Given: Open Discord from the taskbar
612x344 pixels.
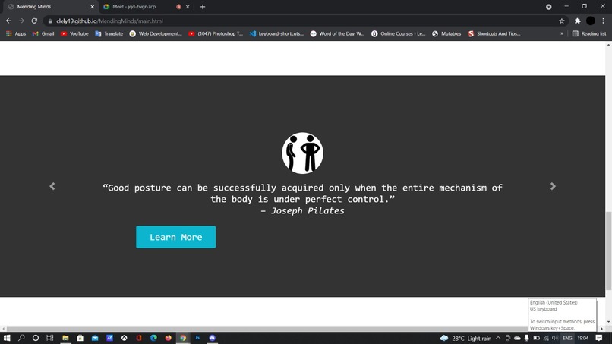Looking at the screenshot, I should [213, 338].
